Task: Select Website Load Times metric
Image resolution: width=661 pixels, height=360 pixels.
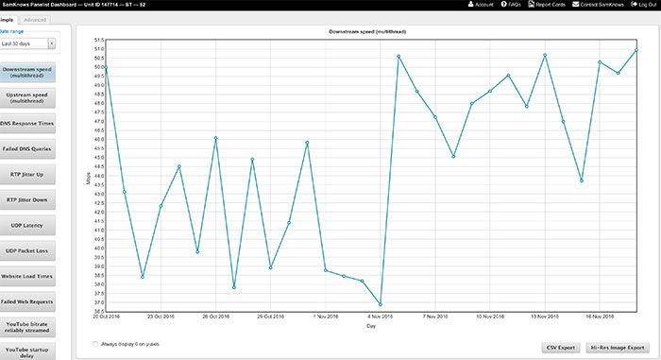Action: pyautogui.click(x=27, y=276)
